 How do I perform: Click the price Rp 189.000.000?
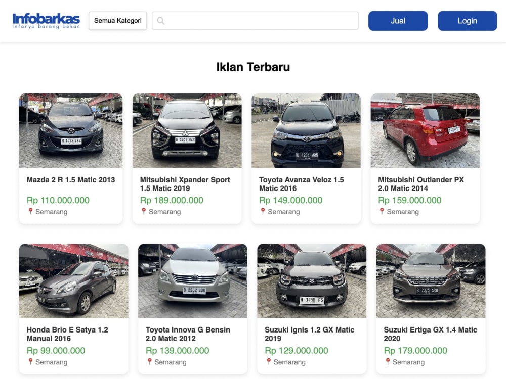coord(172,200)
